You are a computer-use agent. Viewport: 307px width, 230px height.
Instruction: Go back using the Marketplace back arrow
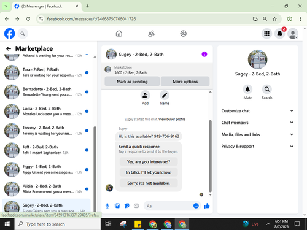9,48
